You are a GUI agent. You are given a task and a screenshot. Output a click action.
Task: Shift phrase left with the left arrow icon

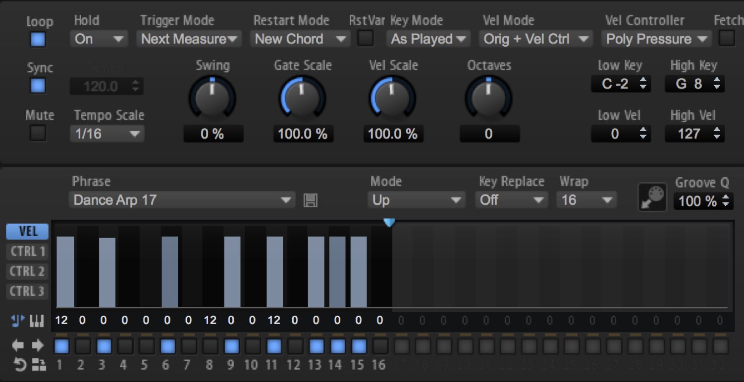point(17,345)
